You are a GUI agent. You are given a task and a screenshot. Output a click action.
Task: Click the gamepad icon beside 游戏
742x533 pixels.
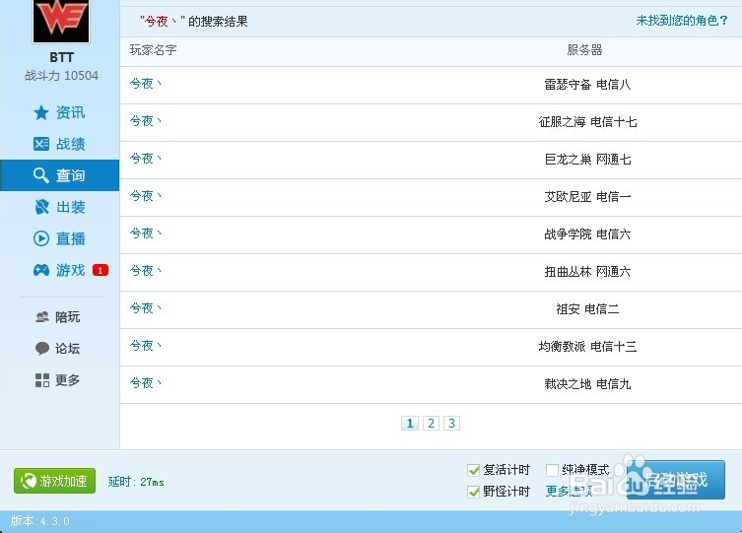click(41, 270)
